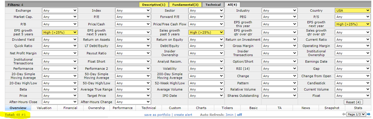Open EPS growth next year dropdown
The image size is (373, 119).
click(x=353, y=24)
